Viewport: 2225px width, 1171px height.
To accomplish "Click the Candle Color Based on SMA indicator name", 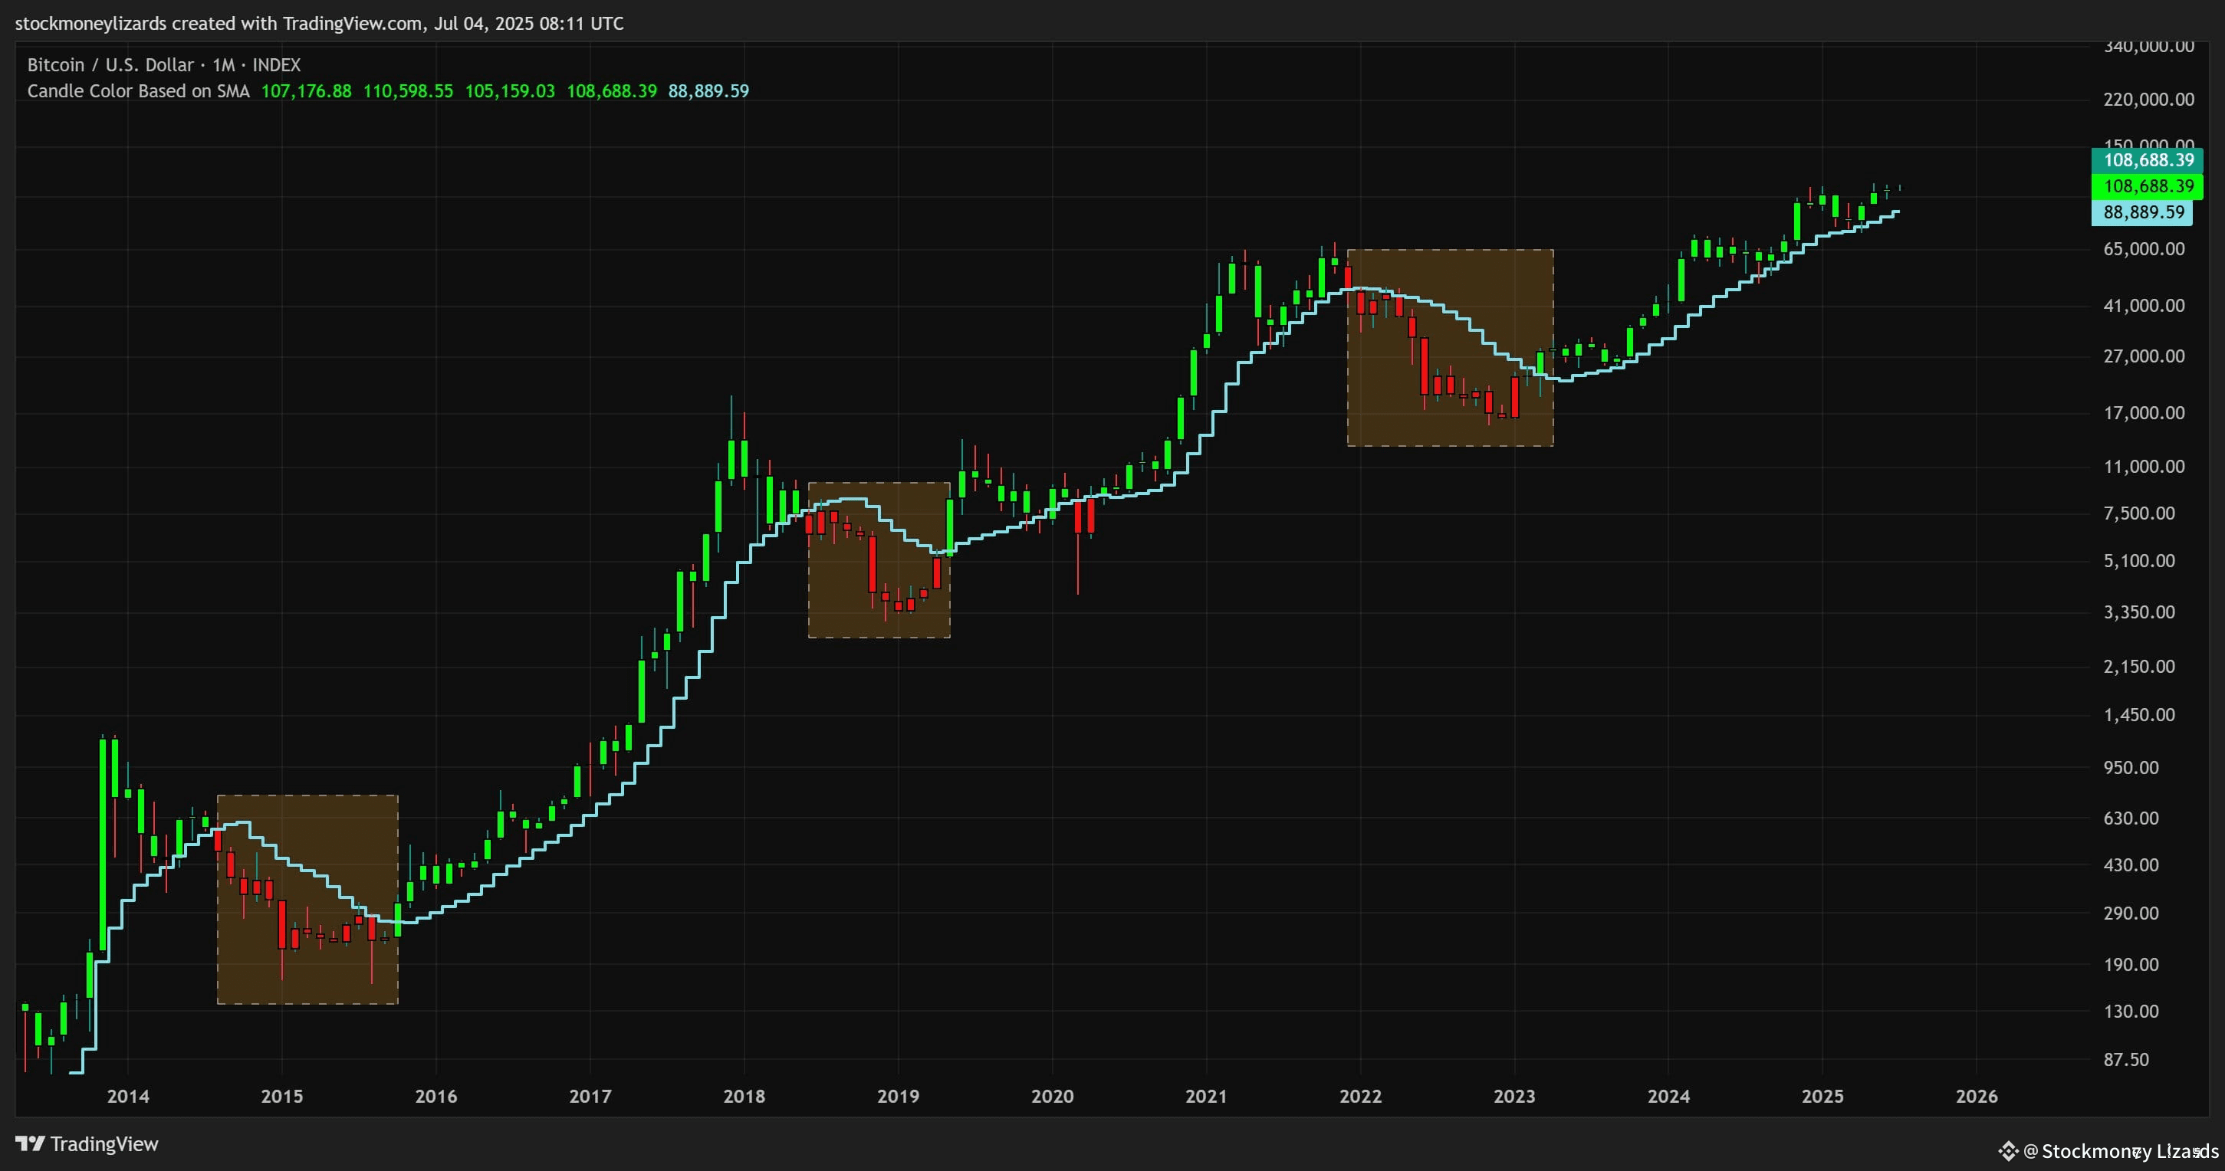I will pos(138,90).
